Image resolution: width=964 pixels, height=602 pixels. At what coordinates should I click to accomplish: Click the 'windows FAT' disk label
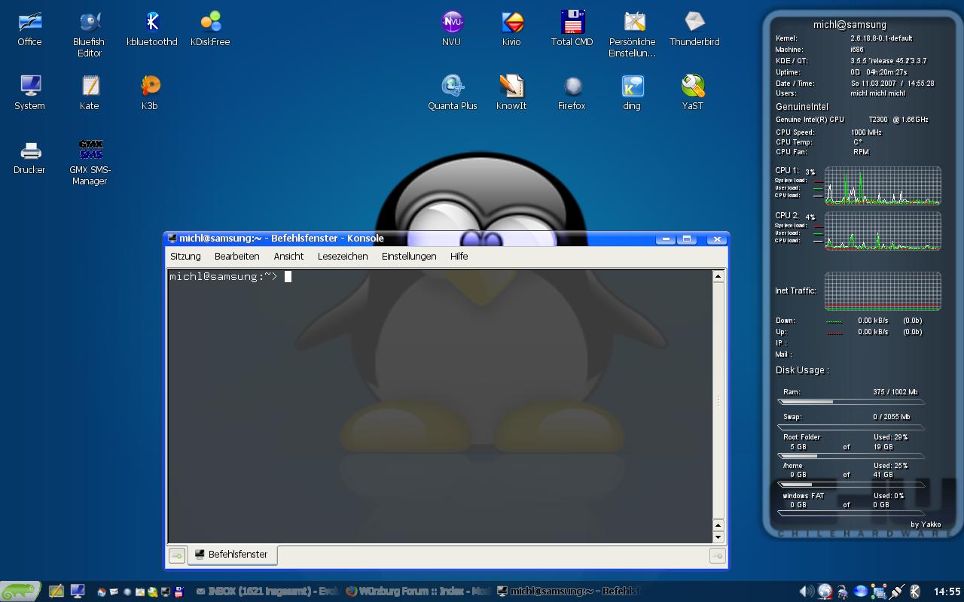804,496
